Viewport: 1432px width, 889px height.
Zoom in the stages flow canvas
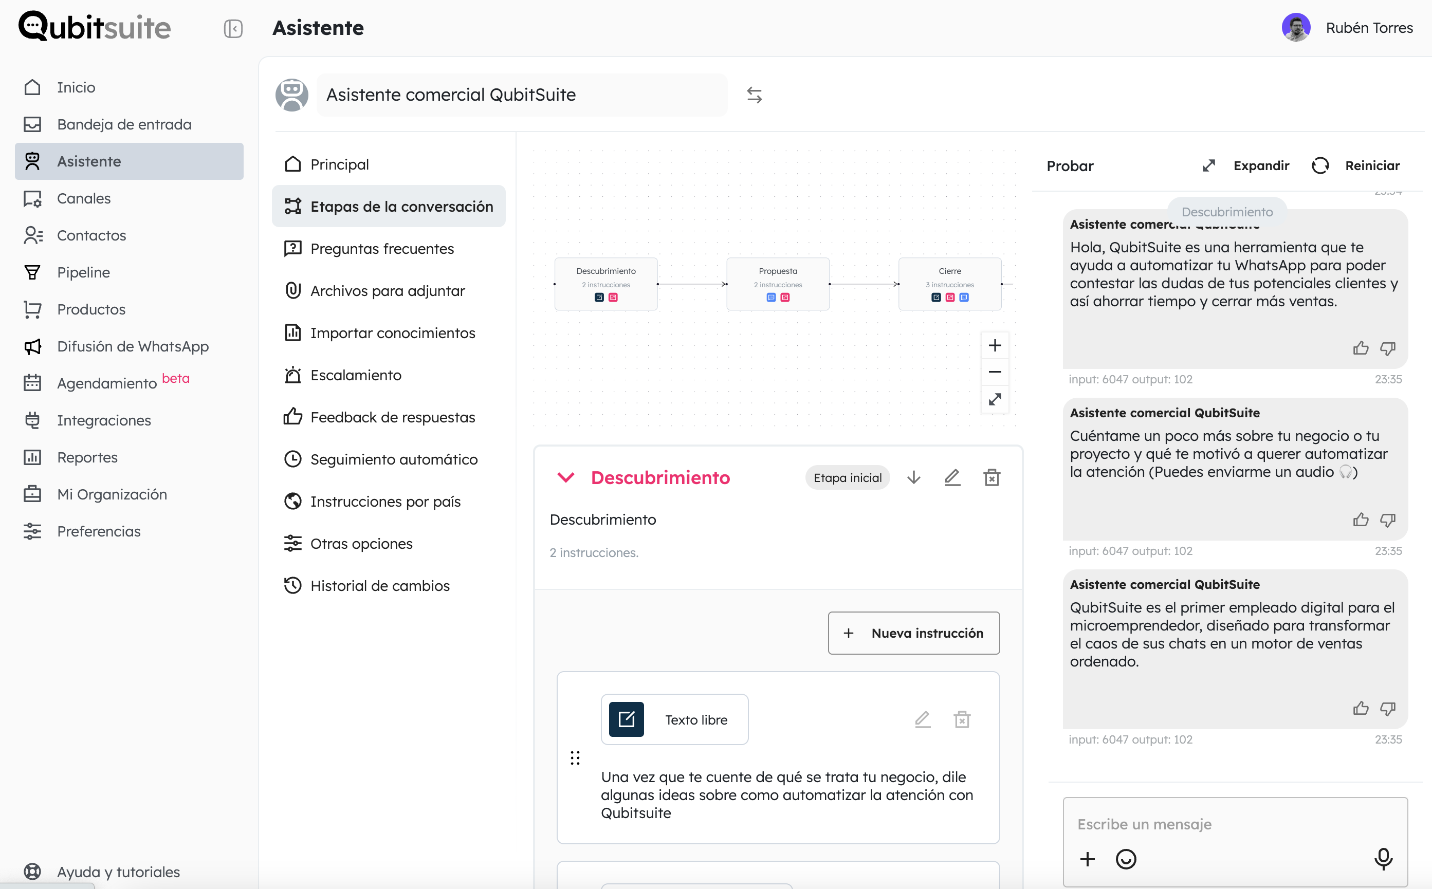pyautogui.click(x=995, y=345)
